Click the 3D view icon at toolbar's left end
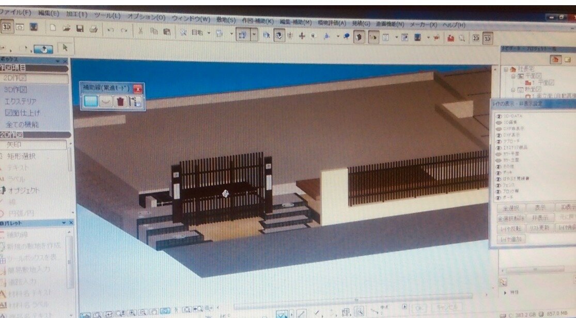This screenshot has height=318, width=576. coord(7,27)
